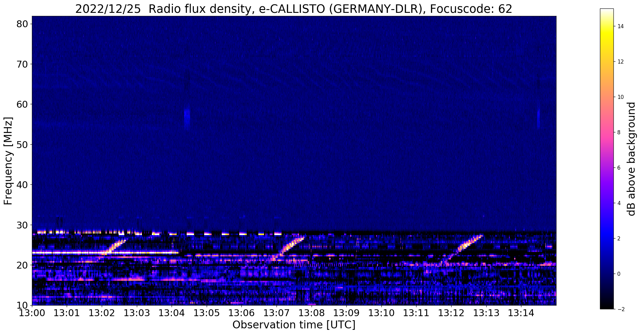Click the colorbar tick label 12

tap(620, 62)
